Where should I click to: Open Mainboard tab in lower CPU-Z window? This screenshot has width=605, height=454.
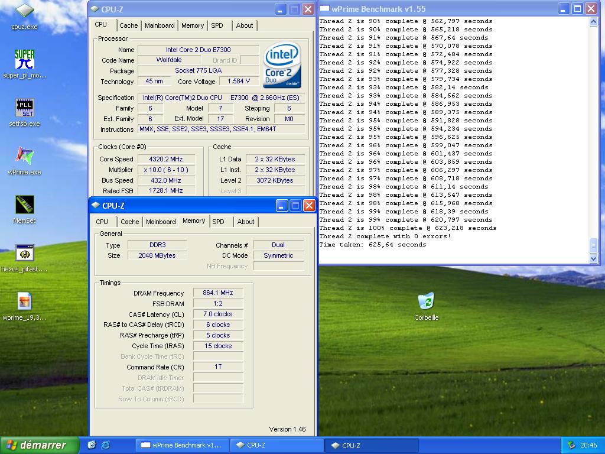[161, 222]
